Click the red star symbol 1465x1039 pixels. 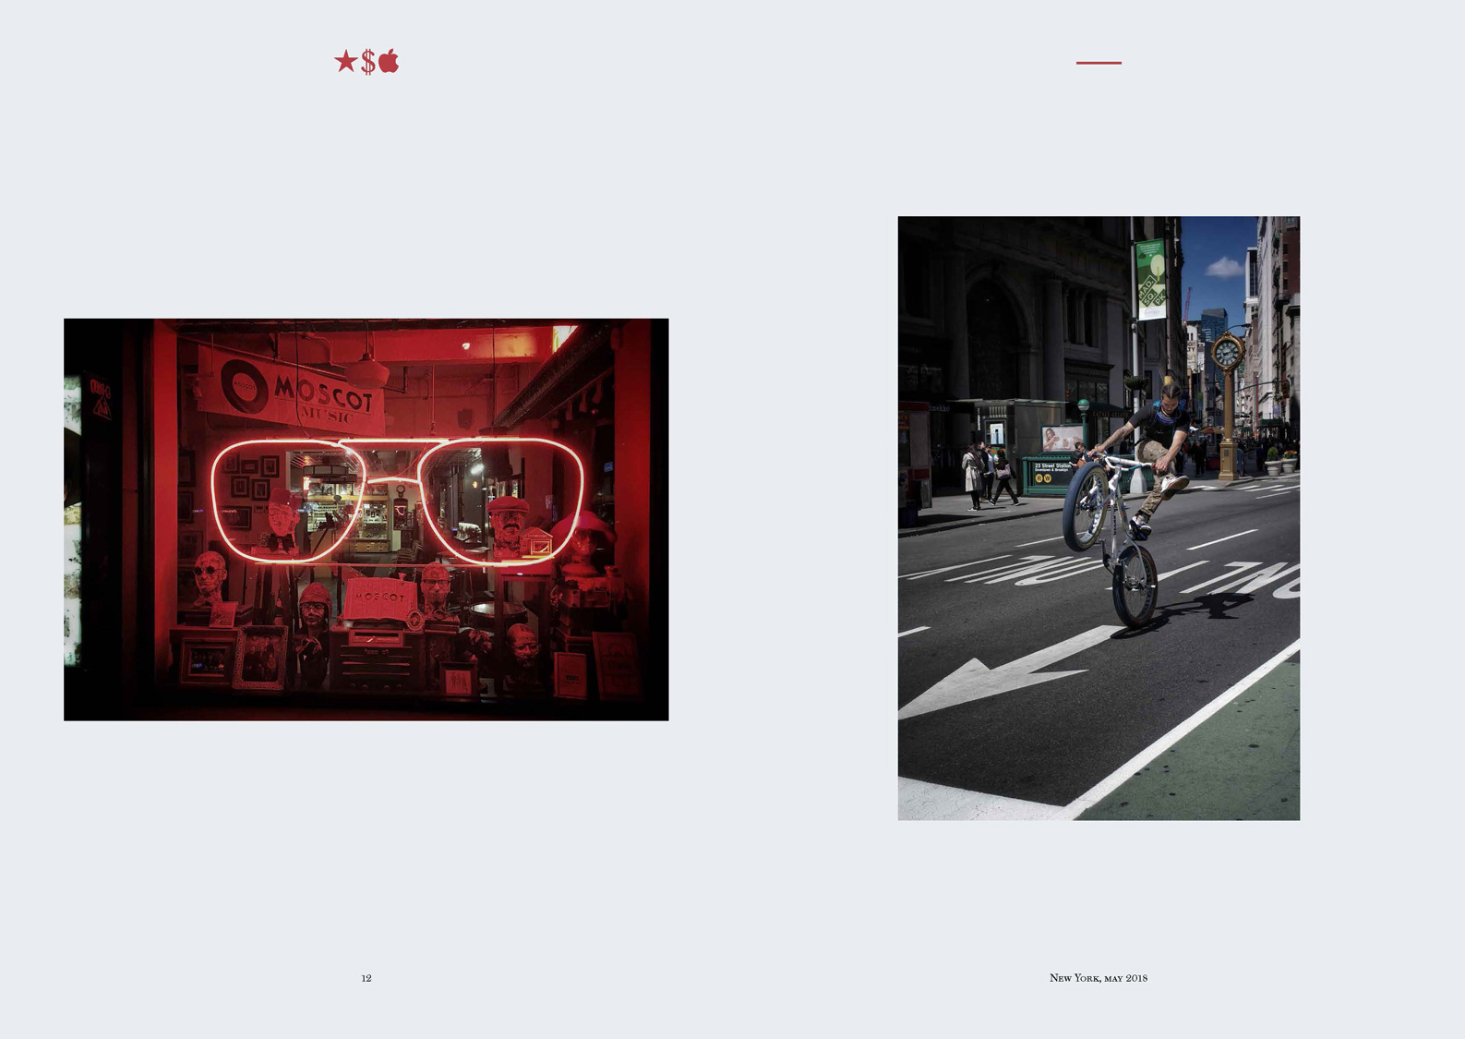[345, 61]
